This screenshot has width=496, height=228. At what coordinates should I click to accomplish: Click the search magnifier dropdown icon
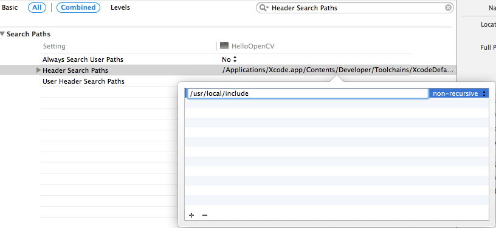[x=264, y=8]
